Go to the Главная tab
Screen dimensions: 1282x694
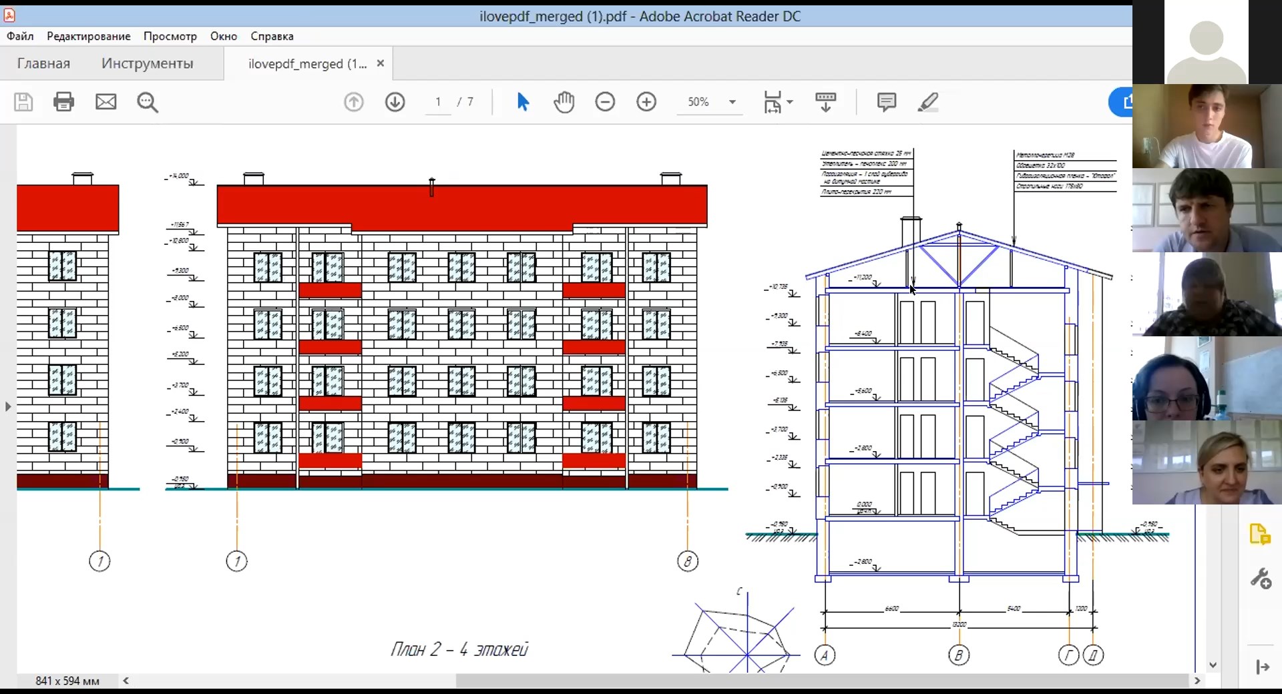click(43, 63)
